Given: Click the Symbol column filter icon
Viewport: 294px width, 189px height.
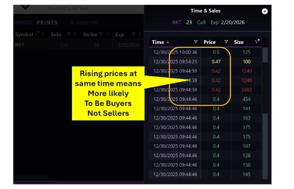Looking at the screenshot, I should (37, 34).
